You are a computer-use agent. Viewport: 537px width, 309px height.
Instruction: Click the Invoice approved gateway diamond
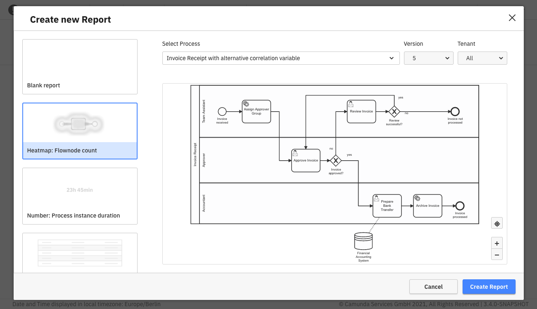pyautogui.click(x=336, y=160)
